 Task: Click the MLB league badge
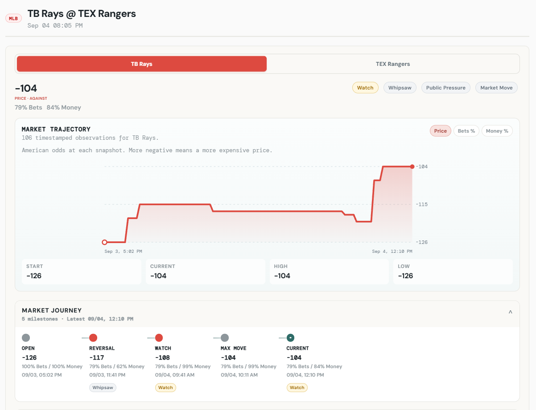click(x=13, y=18)
